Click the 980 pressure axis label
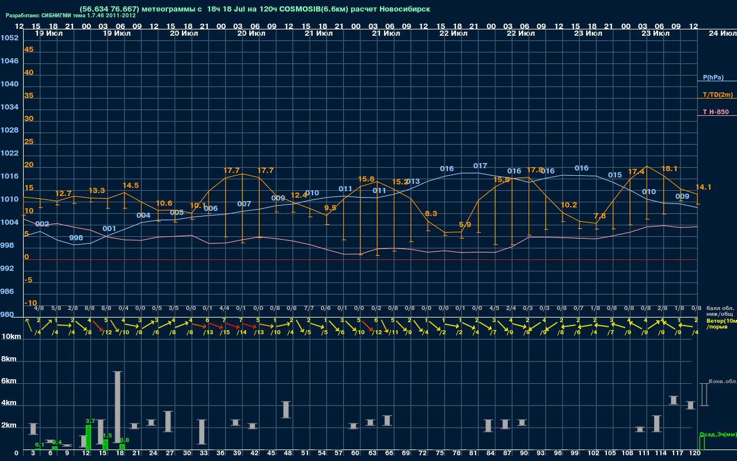The image size is (737, 461). coord(7,315)
